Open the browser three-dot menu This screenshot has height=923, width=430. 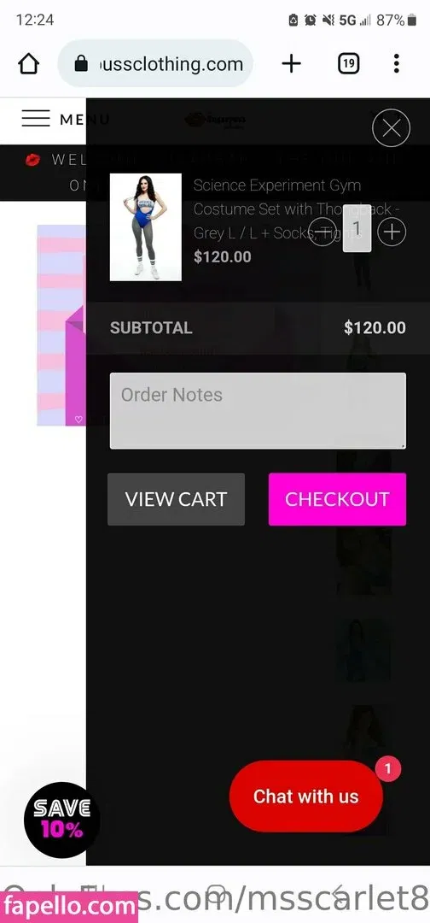(x=397, y=63)
